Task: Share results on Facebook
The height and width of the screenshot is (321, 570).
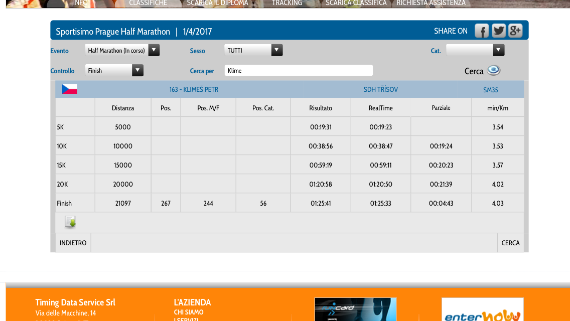Action: (x=482, y=31)
